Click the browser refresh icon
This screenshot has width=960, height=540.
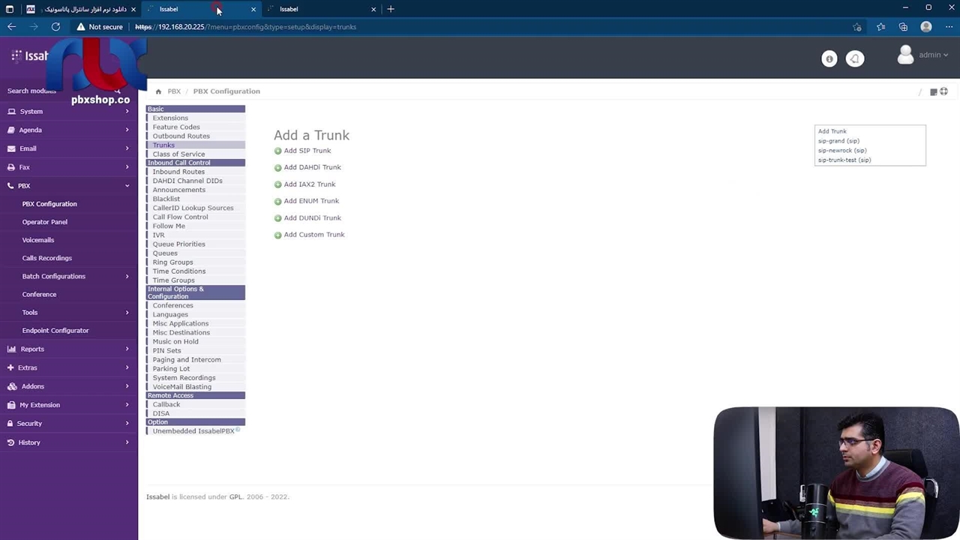[55, 27]
